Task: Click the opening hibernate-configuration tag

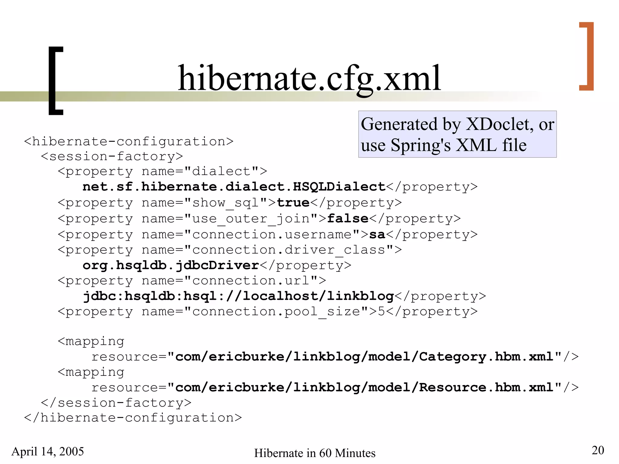Action: coord(128,141)
